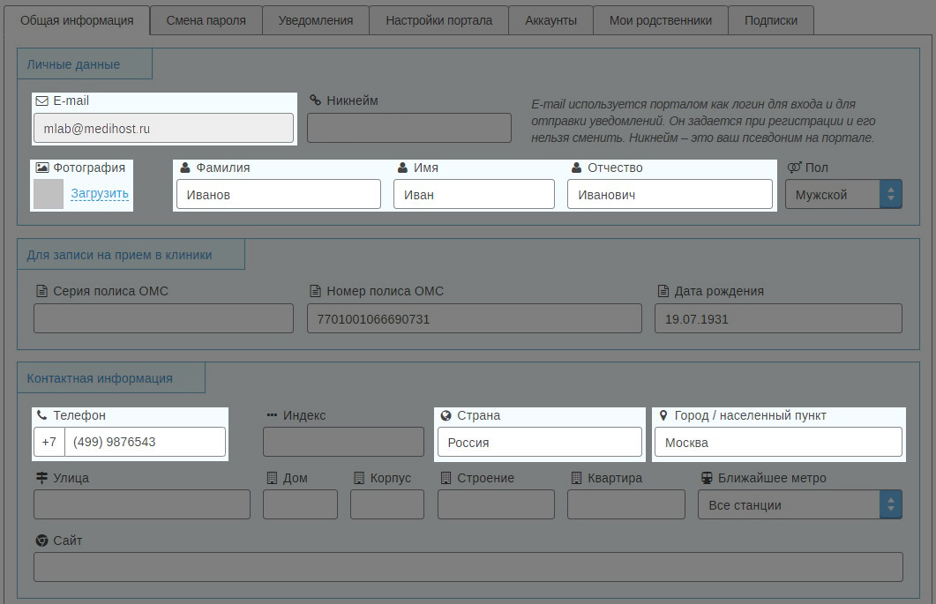
Task: Click the link icon next to Никнейм
Action: (315, 101)
